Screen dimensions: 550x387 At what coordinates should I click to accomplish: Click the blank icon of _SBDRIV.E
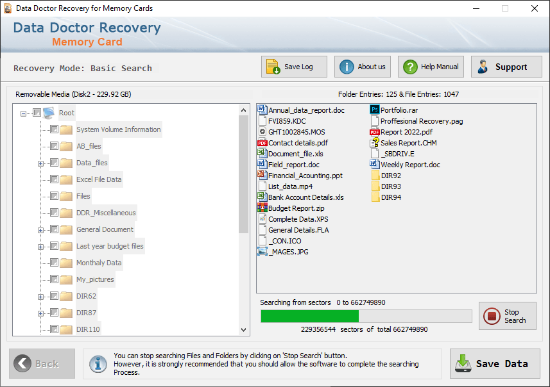(x=375, y=153)
